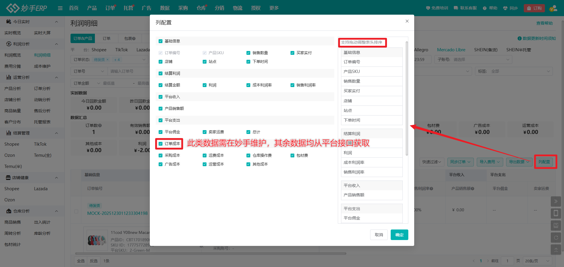The height and width of the screenshot is (267, 564).
Task: Toggle the 广告成本 checkbox
Action: [x=160, y=164]
